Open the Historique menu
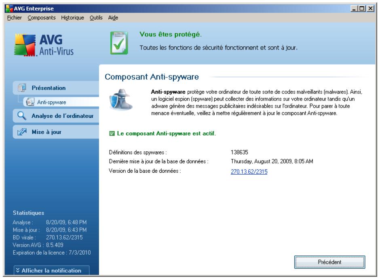The width and height of the screenshot is (380, 278). tap(72, 18)
